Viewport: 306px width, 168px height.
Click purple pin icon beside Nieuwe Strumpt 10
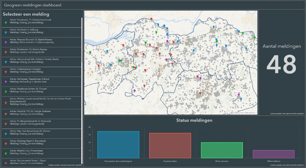tap(6, 42)
